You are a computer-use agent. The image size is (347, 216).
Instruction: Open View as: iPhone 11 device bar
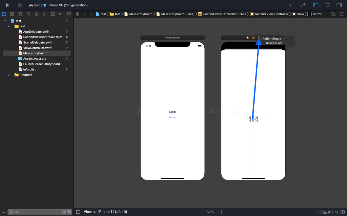pos(105,212)
